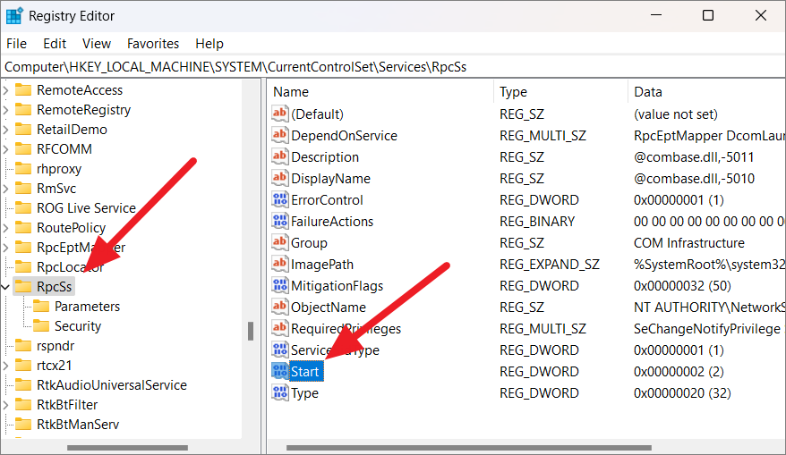The height and width of the screenshot is (455, 786).
Task: Click the Group string value icon
Action: pyautogui.click(x=279, y=243)
